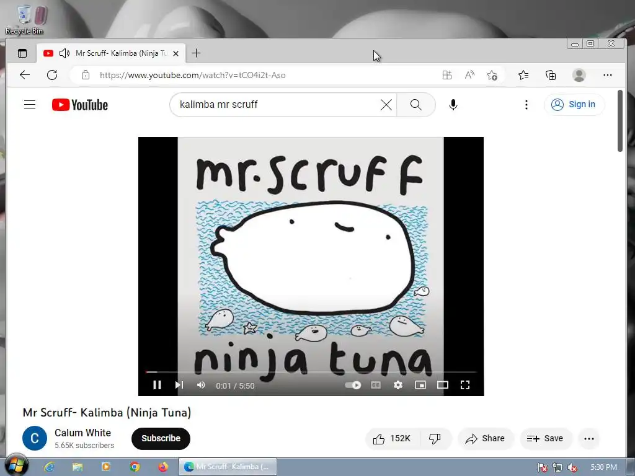Subscribe to Calum White

pos(161,438)
